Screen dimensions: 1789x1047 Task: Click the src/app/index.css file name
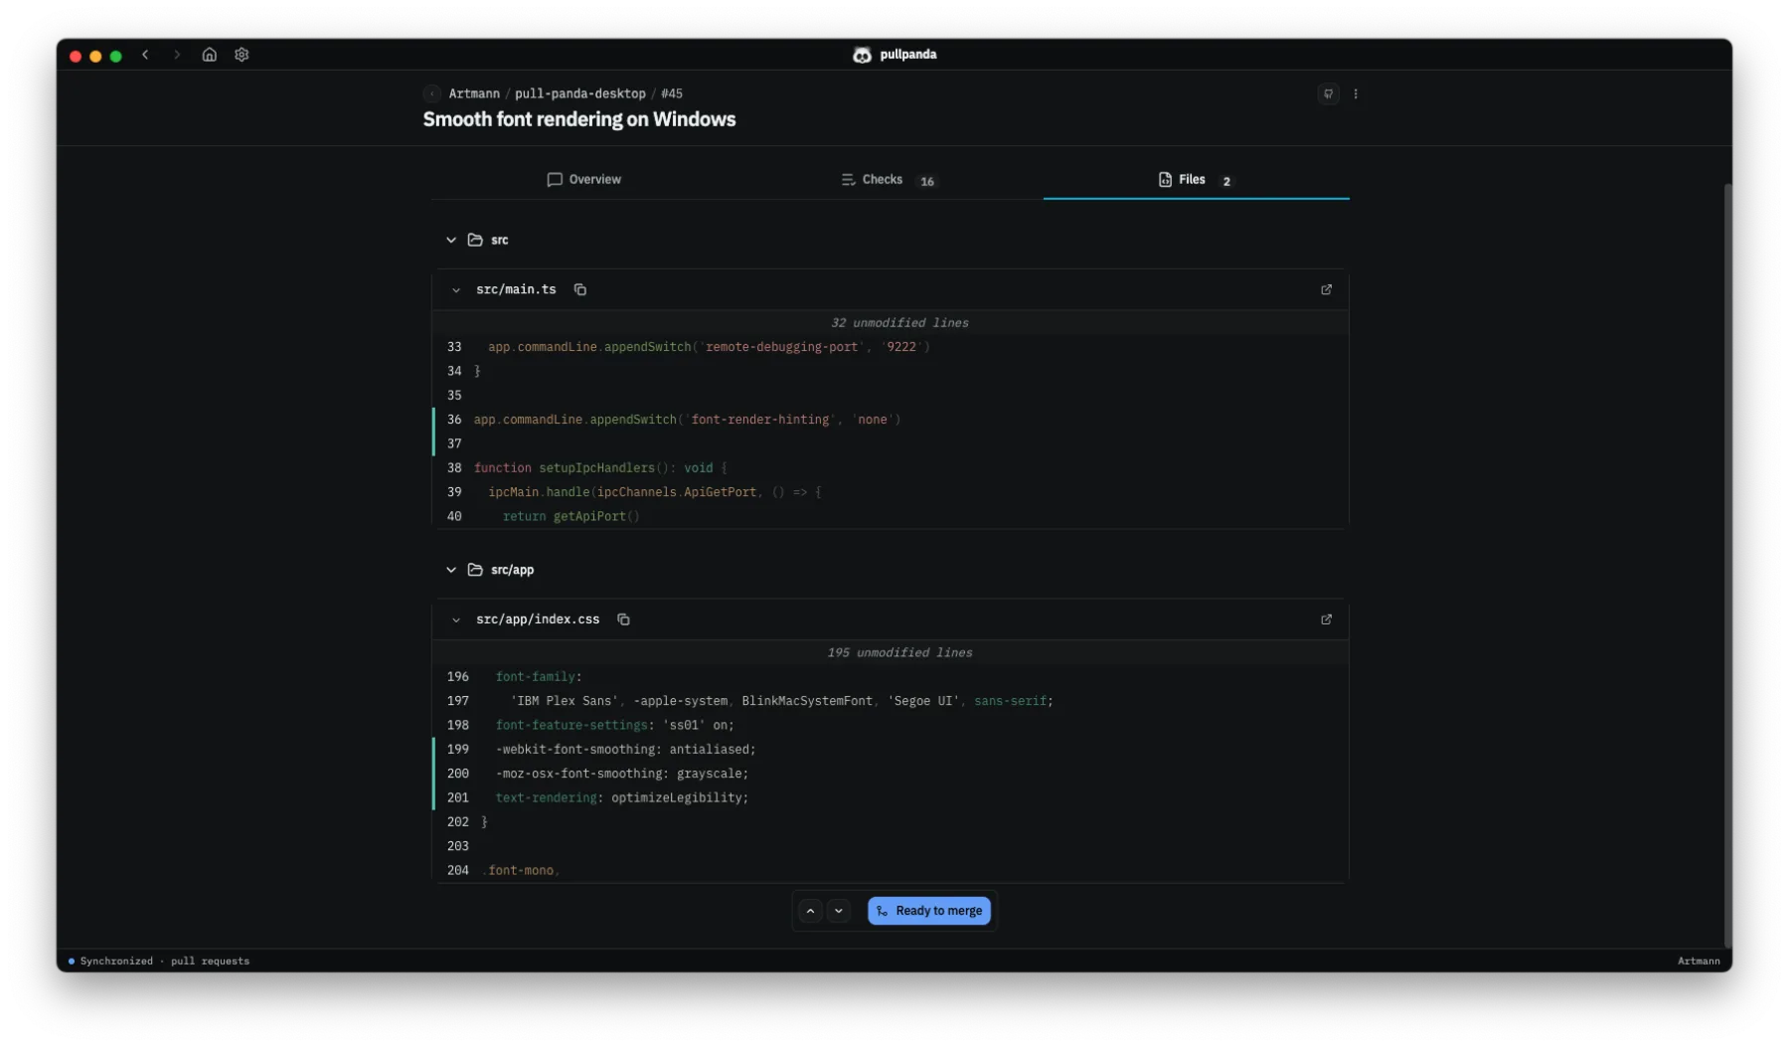pos(538,619)
